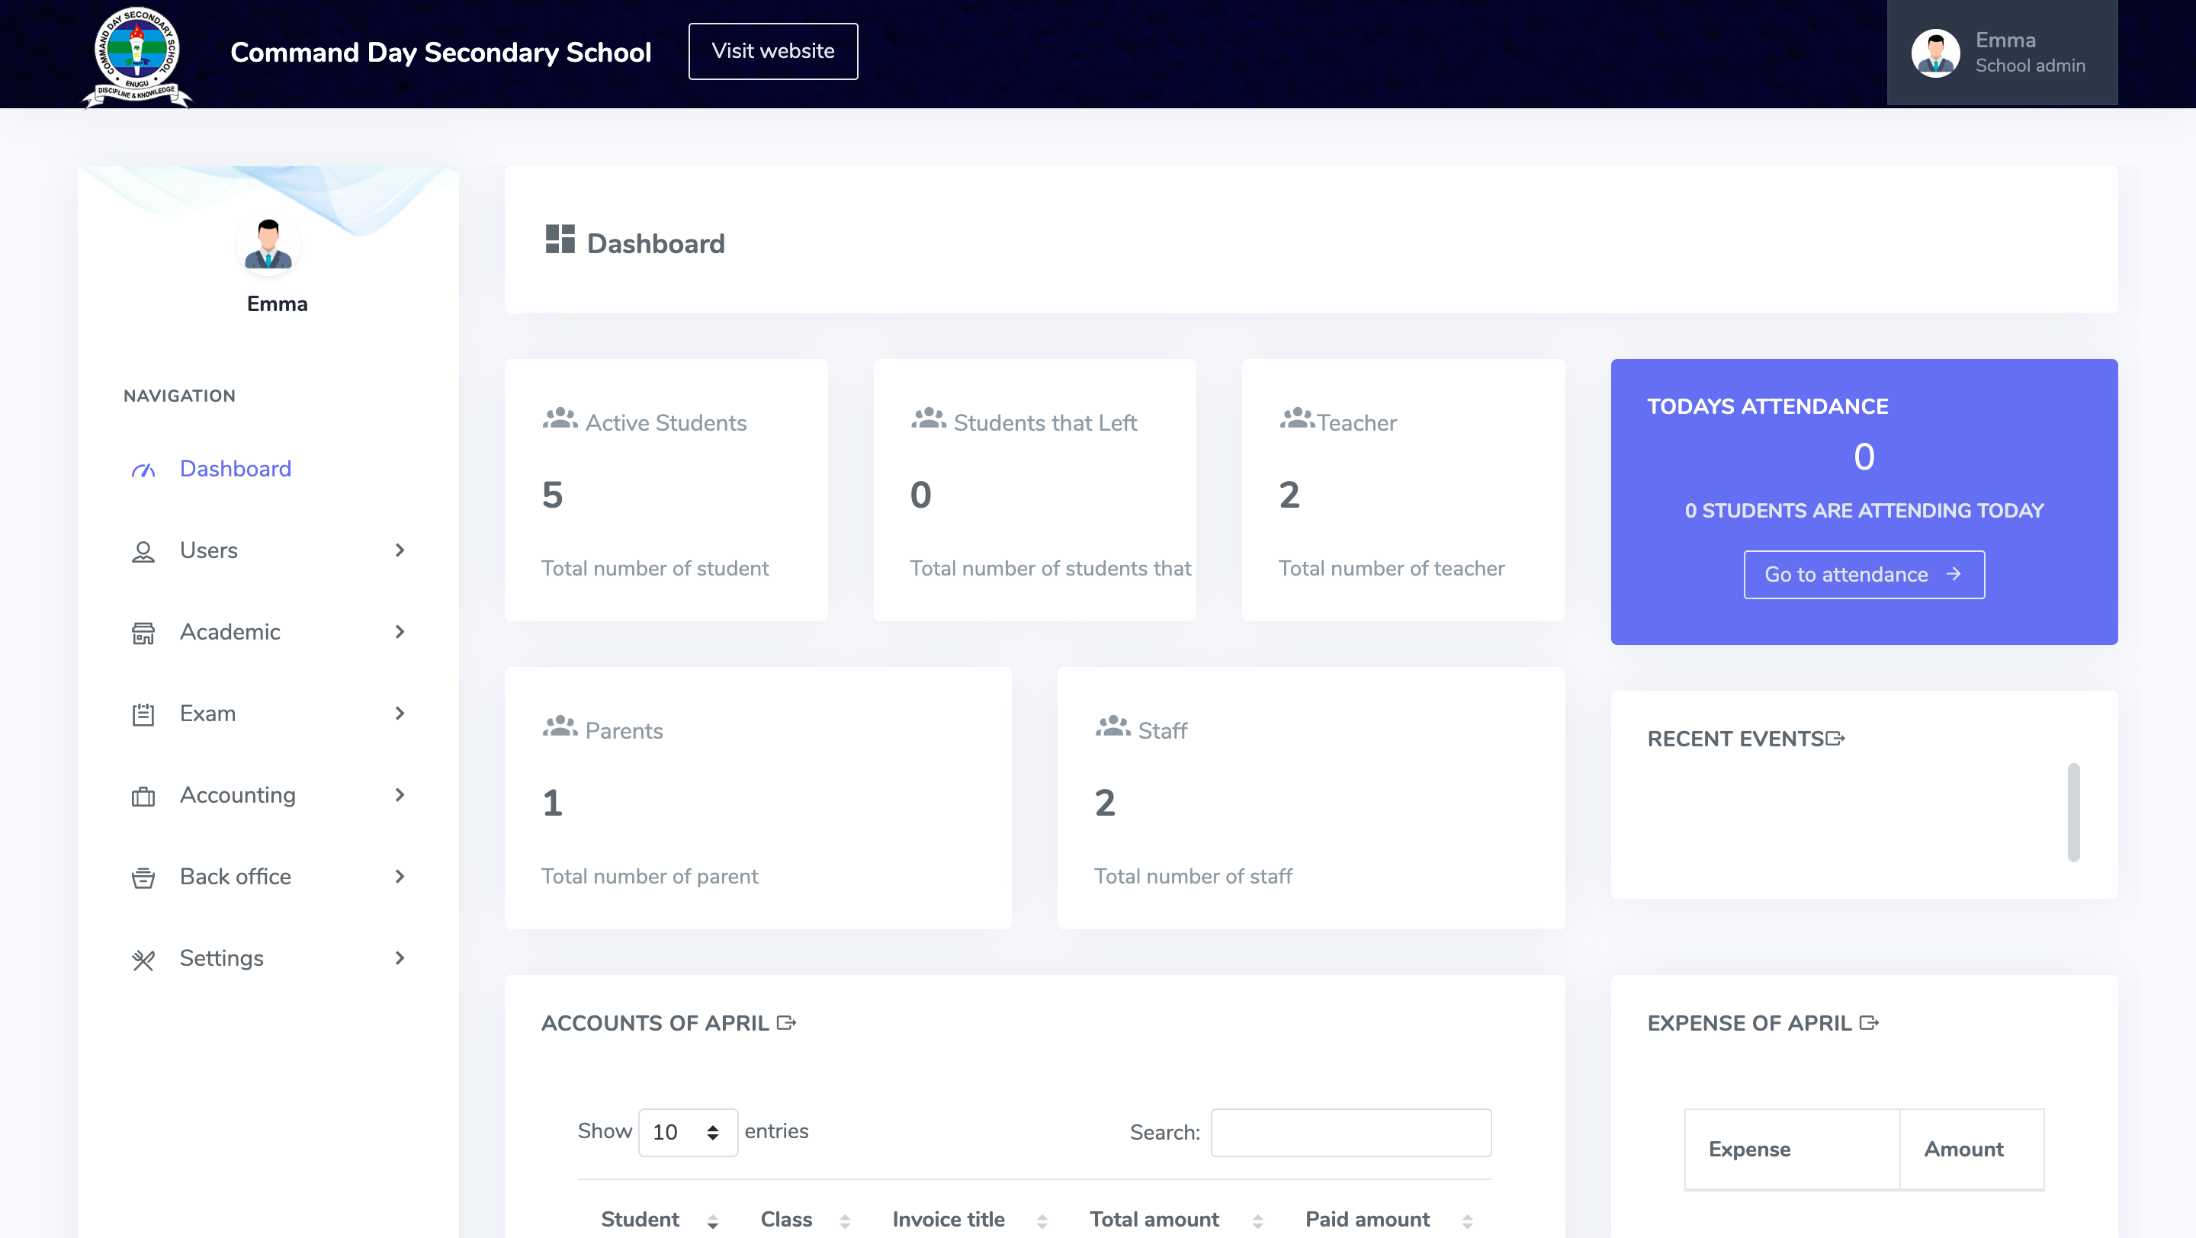The image size is (2196, 1238).
Task: Click the Academic storefront icon in navigation
Action: click(143, 633)
